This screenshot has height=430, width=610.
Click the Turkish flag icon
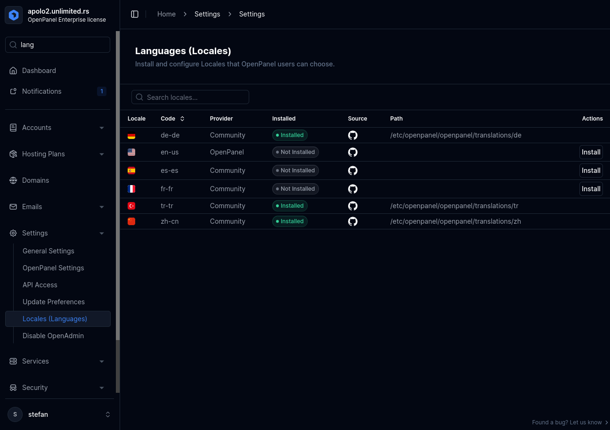(131, 206)
